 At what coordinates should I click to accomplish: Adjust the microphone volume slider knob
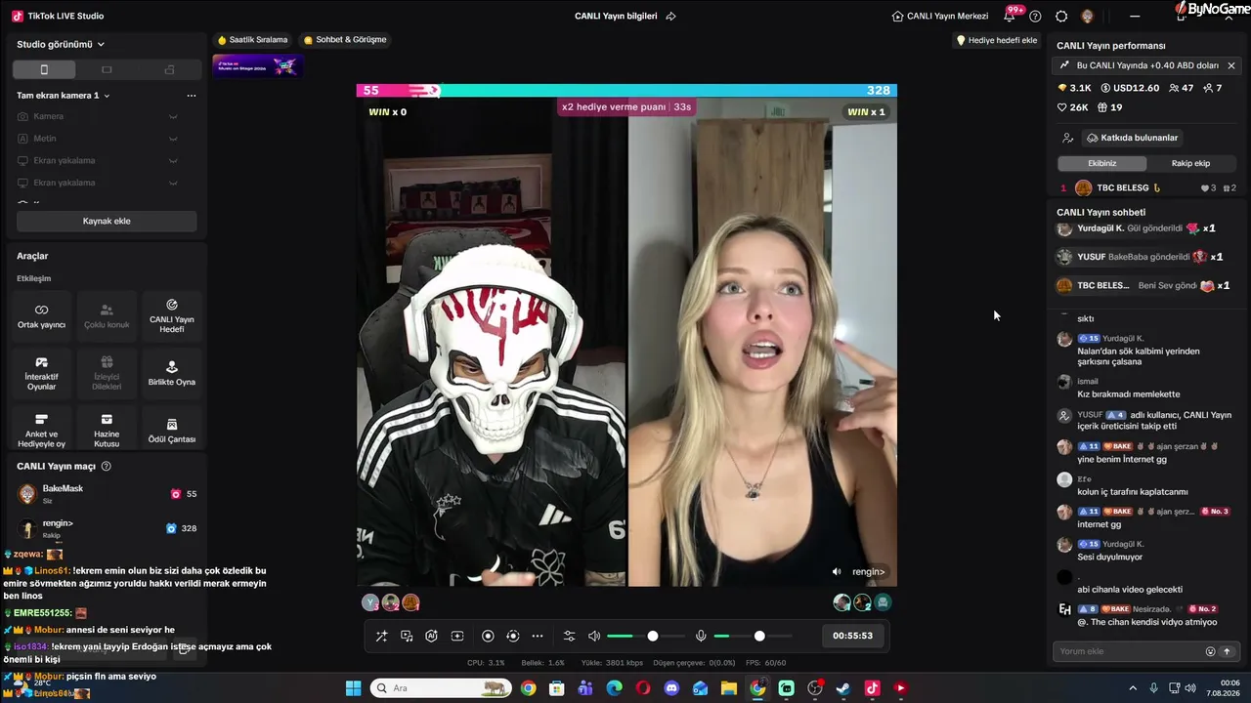click(759, 636)
